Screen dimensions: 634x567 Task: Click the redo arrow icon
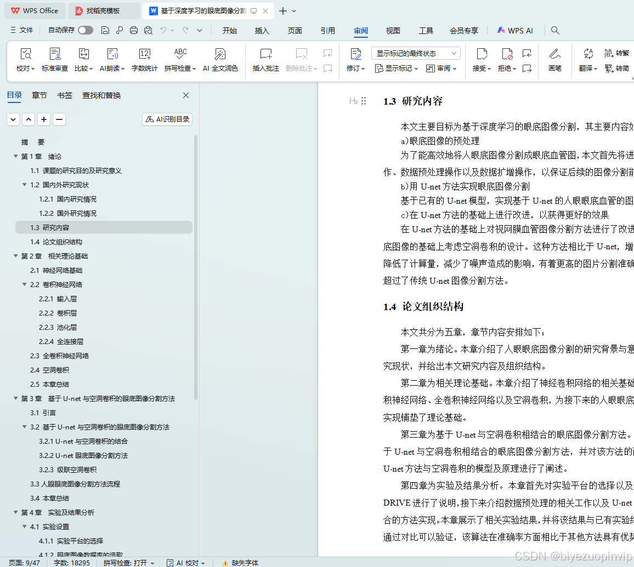(x=185, y=30)
